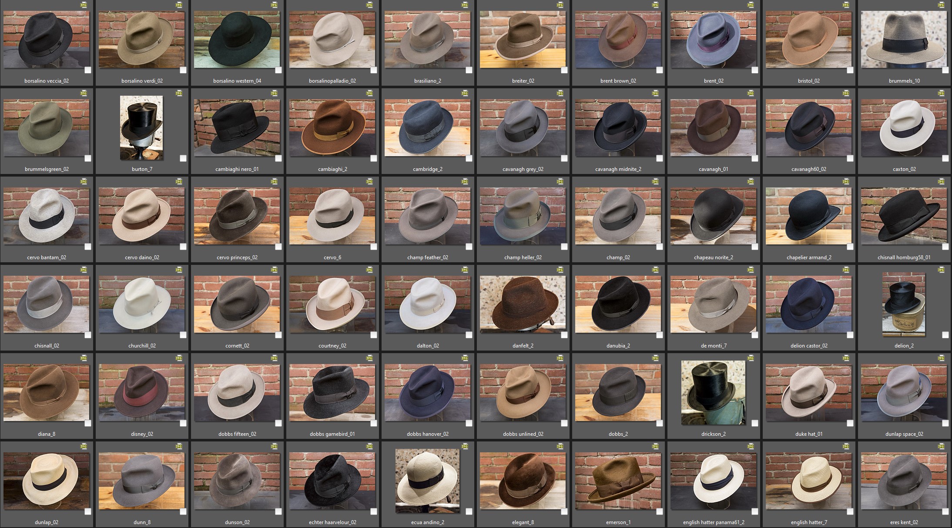The width and height of the screenshot is (952, 528).
Task: Select the english hatter panama61_2 thumbnail
Action: [x=713, y=481]
